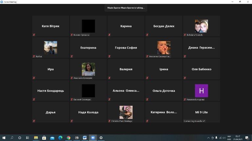Select the Mi 9 Lite participant tile
This screenshot has width=252, height=141.
coord(201,112)
